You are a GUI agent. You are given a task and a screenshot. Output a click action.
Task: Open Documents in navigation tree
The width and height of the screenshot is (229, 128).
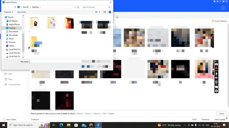pyautogui.click(x=14, y=32)
